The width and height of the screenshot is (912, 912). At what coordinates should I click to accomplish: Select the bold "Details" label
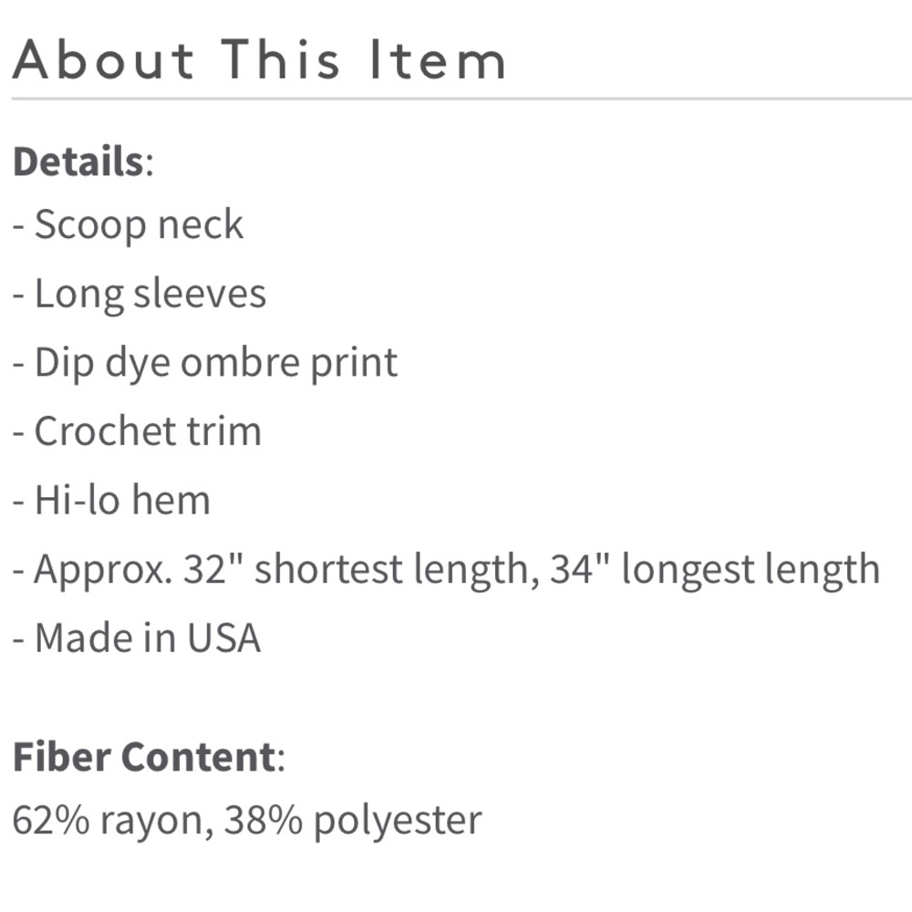point(78,161)
